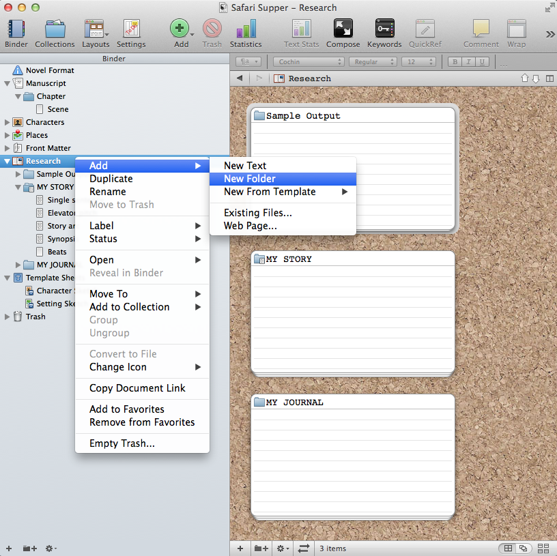
Task: Enter Compose mode from toolbar
Action: click(343, 29)
